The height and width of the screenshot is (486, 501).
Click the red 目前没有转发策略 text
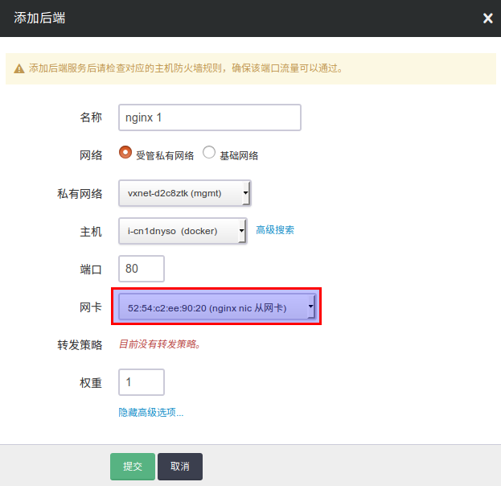click(x=159, y=344)
